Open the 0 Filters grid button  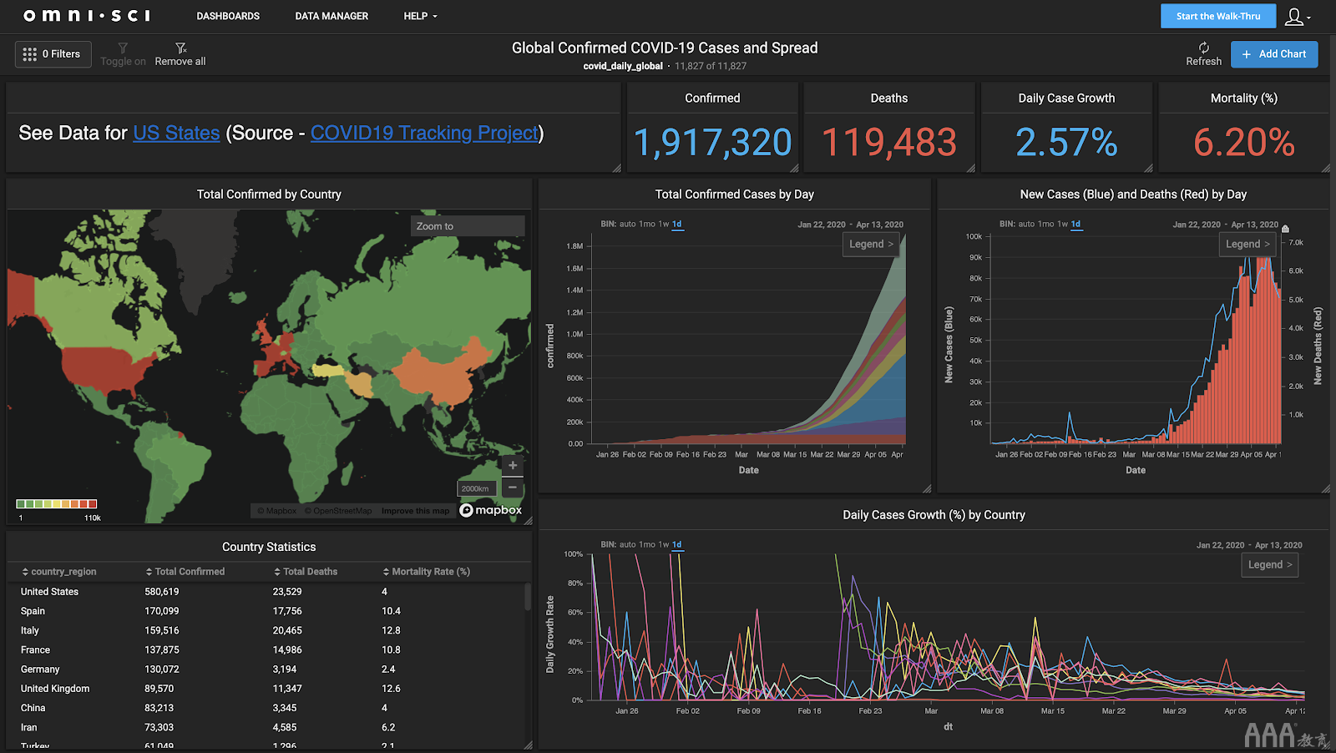53,54
